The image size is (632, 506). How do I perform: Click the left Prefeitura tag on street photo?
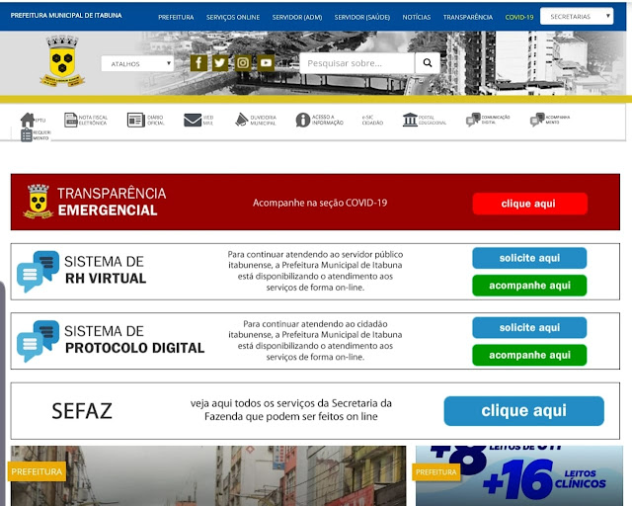(37, 471)
